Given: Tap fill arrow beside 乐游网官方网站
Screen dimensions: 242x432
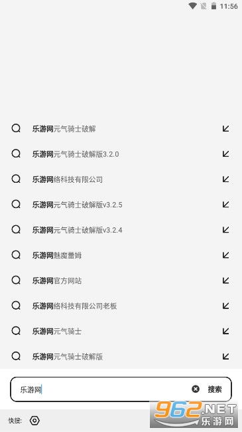Looking at the screenshot, I should point(226,280).
